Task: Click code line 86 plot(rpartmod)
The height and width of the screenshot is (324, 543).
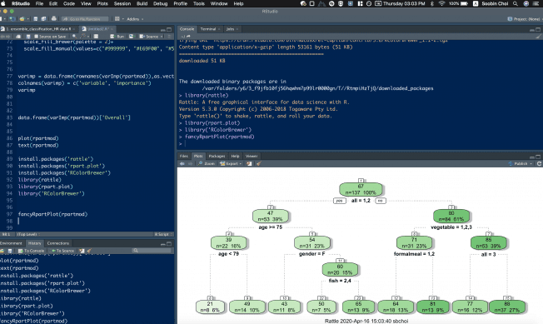Action: click(x=38, y=138)
